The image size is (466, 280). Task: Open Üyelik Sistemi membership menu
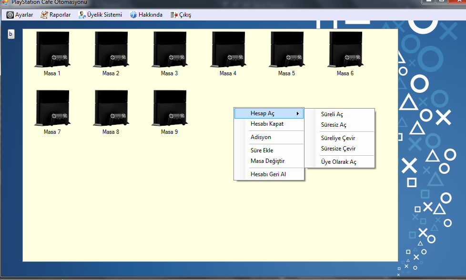click(x=100, y=15)
